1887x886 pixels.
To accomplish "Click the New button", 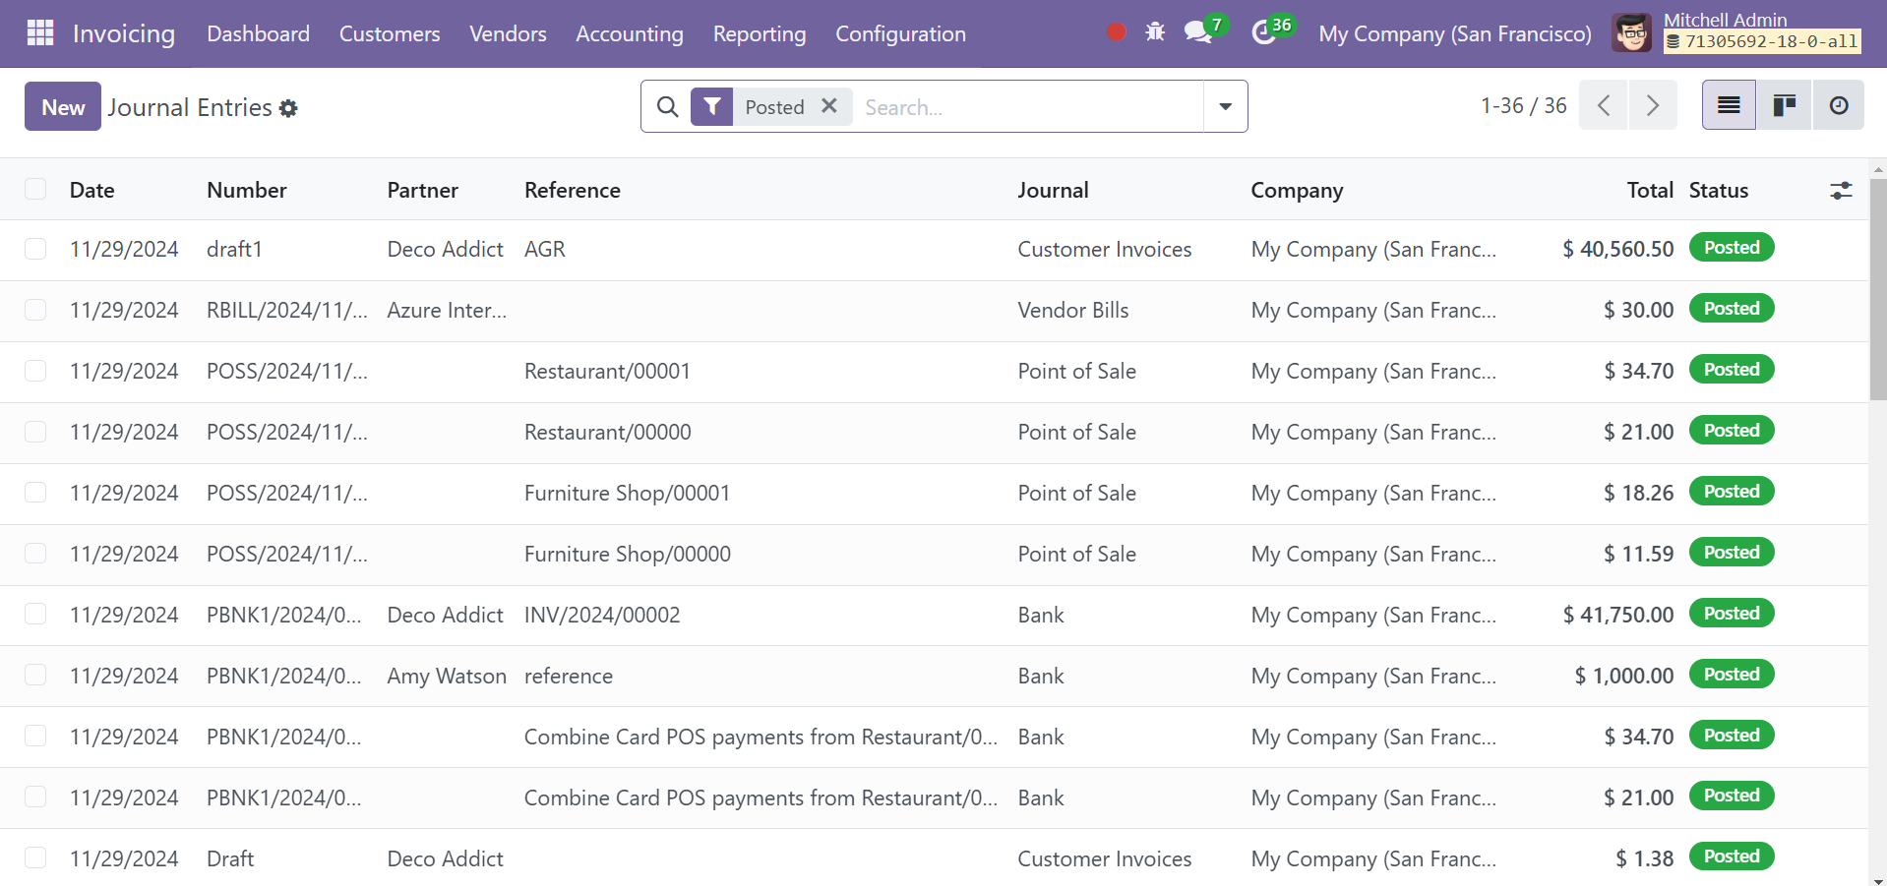I will [63, 106].
